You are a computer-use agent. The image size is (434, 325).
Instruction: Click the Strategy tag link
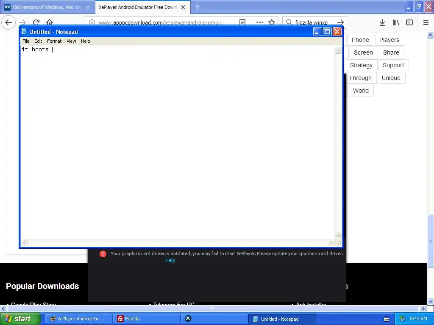pyautogui.click(x=361, y=65)
